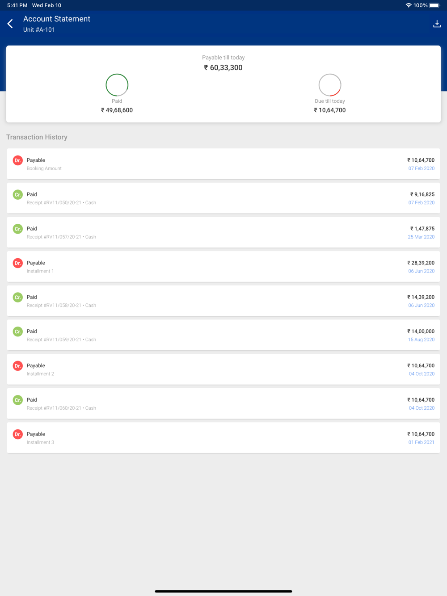This screenshot has width=447, height=596.
Task: Tap date 01 Feb 2021
Action: point(421,442)
